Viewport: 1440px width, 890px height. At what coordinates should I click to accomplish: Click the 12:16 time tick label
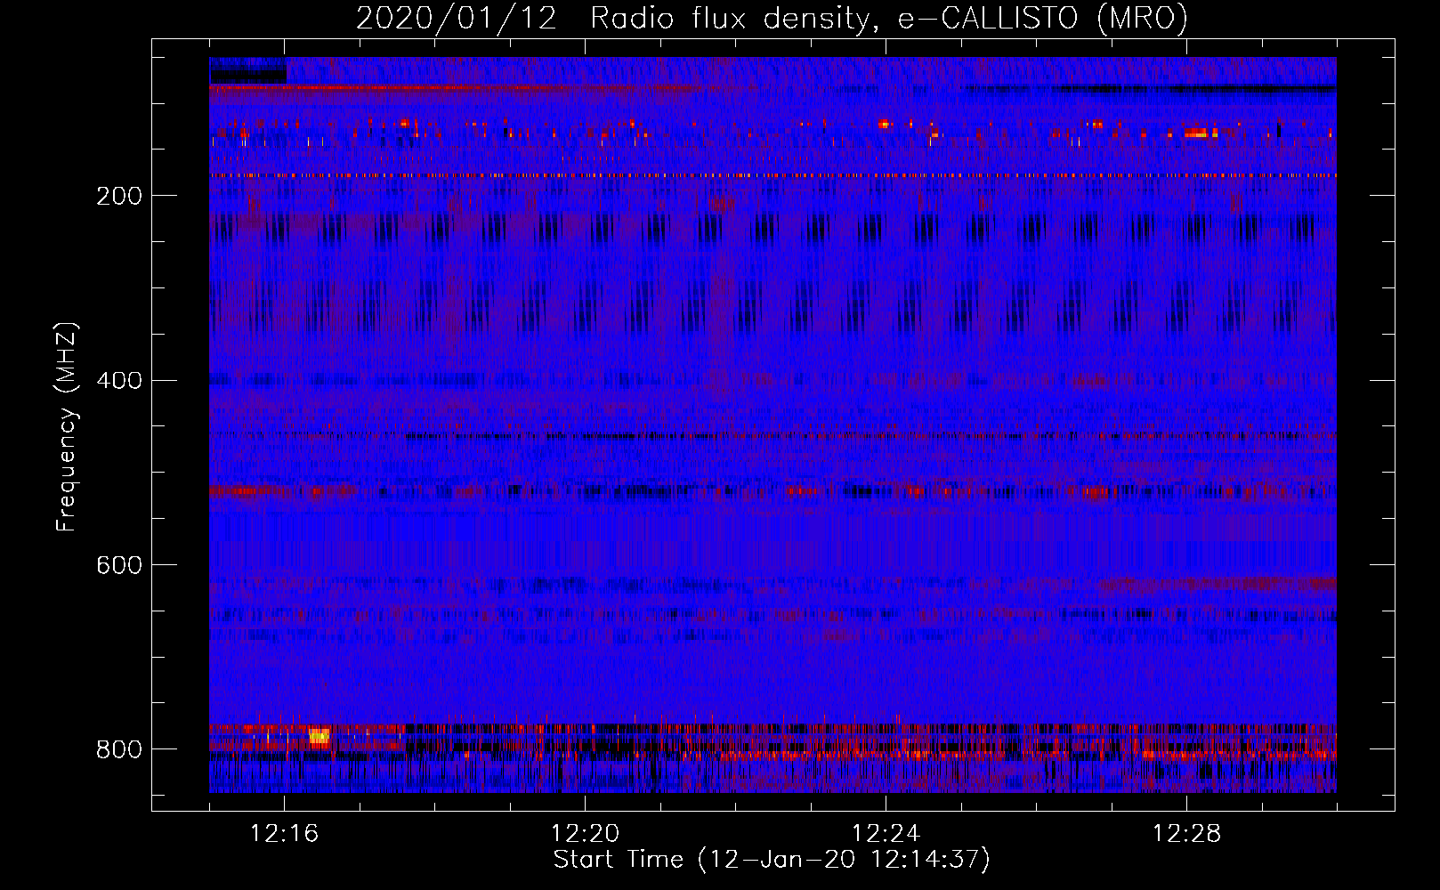pos(284,834)
